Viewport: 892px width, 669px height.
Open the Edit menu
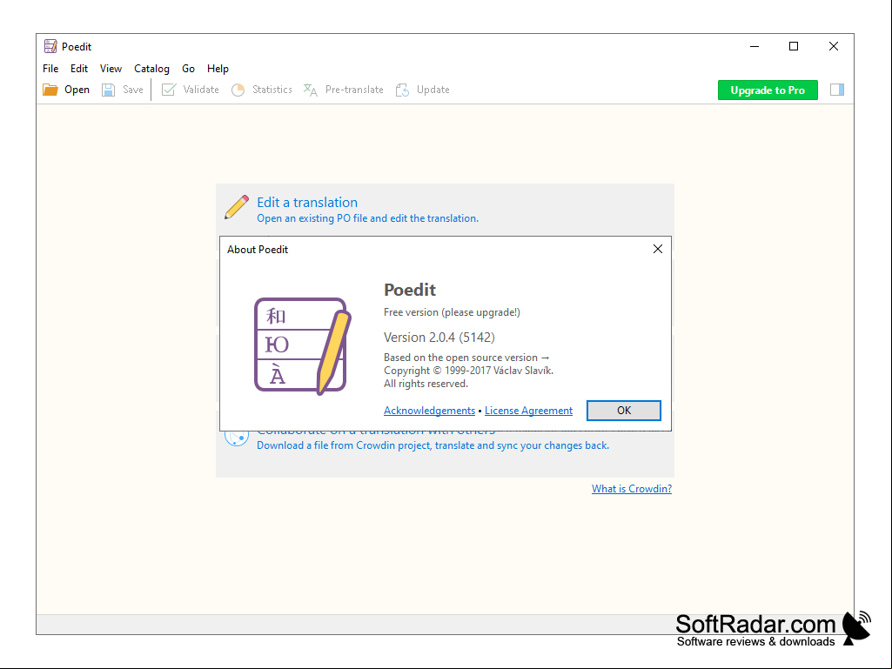click(79, 68)
